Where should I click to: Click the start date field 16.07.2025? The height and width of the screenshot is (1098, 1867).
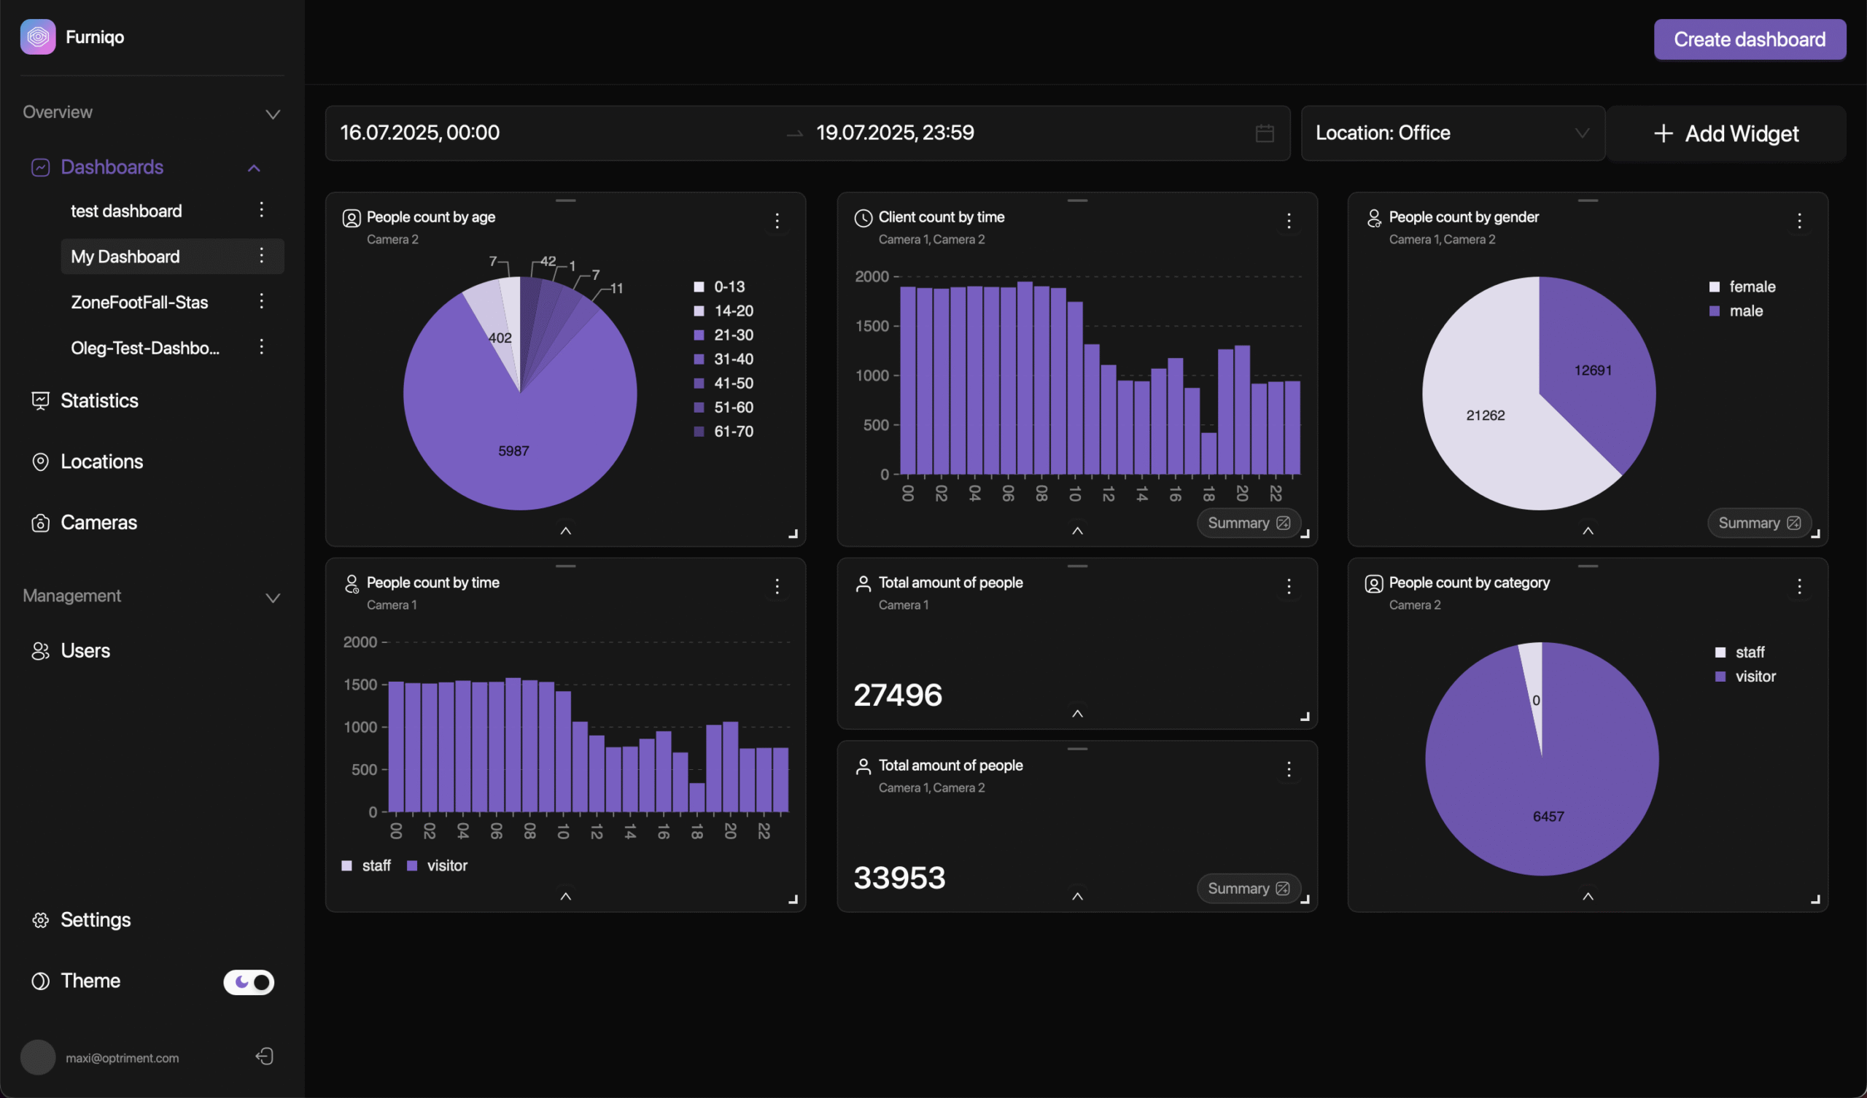point(420,133)
